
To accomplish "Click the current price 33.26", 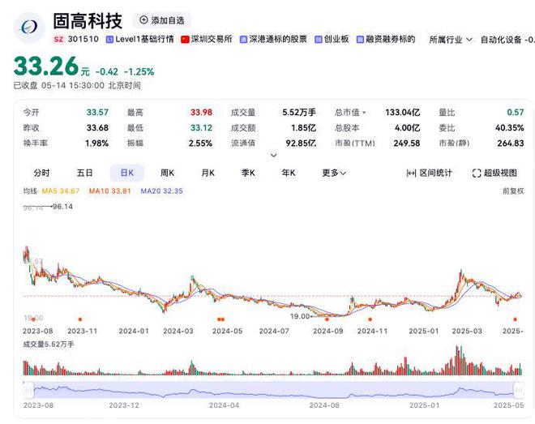I will click(46, 66).
